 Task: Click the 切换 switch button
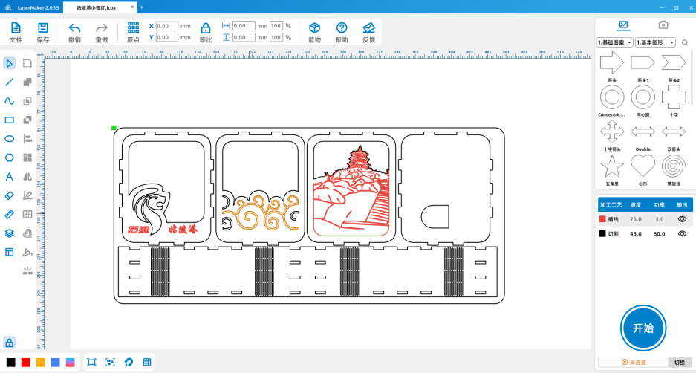[x=679, y=362]
